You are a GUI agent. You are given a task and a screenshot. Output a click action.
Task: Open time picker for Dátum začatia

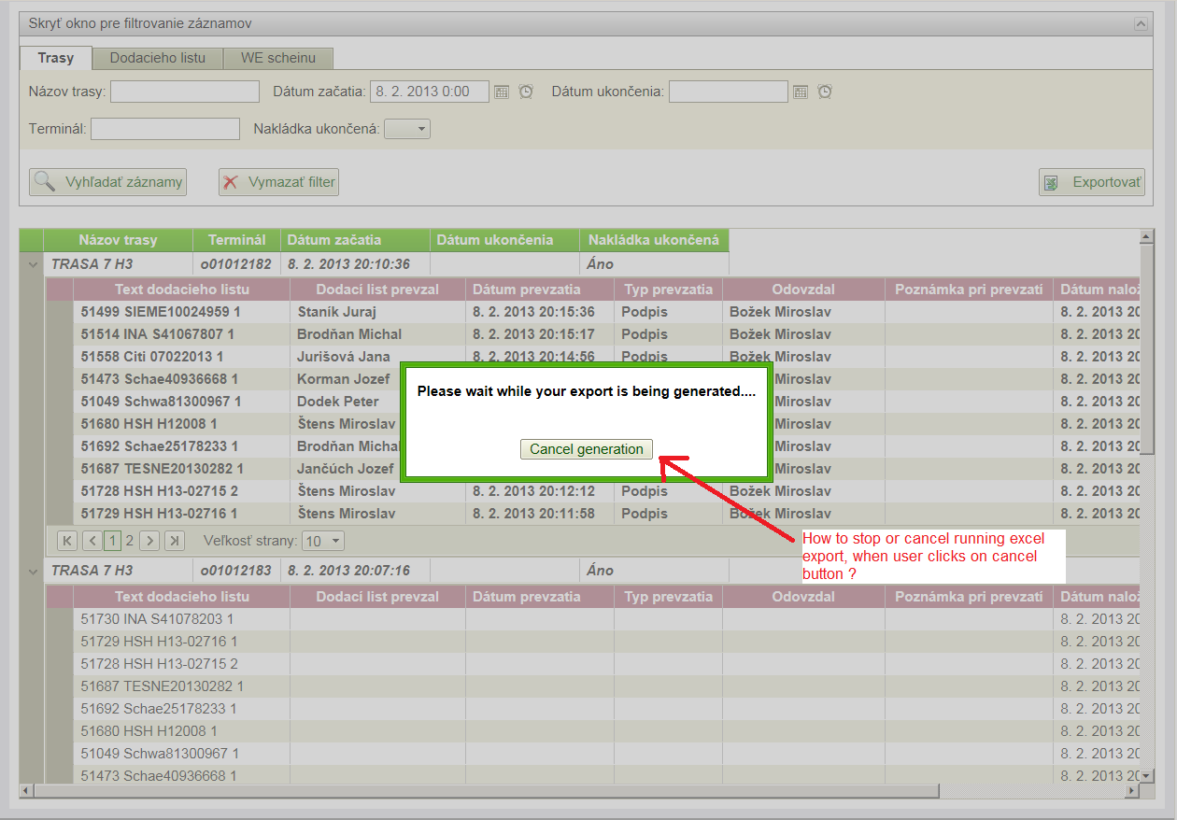[x=526, y=92]
